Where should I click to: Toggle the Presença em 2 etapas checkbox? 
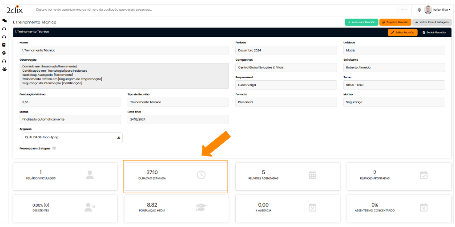tap(54, 148)
